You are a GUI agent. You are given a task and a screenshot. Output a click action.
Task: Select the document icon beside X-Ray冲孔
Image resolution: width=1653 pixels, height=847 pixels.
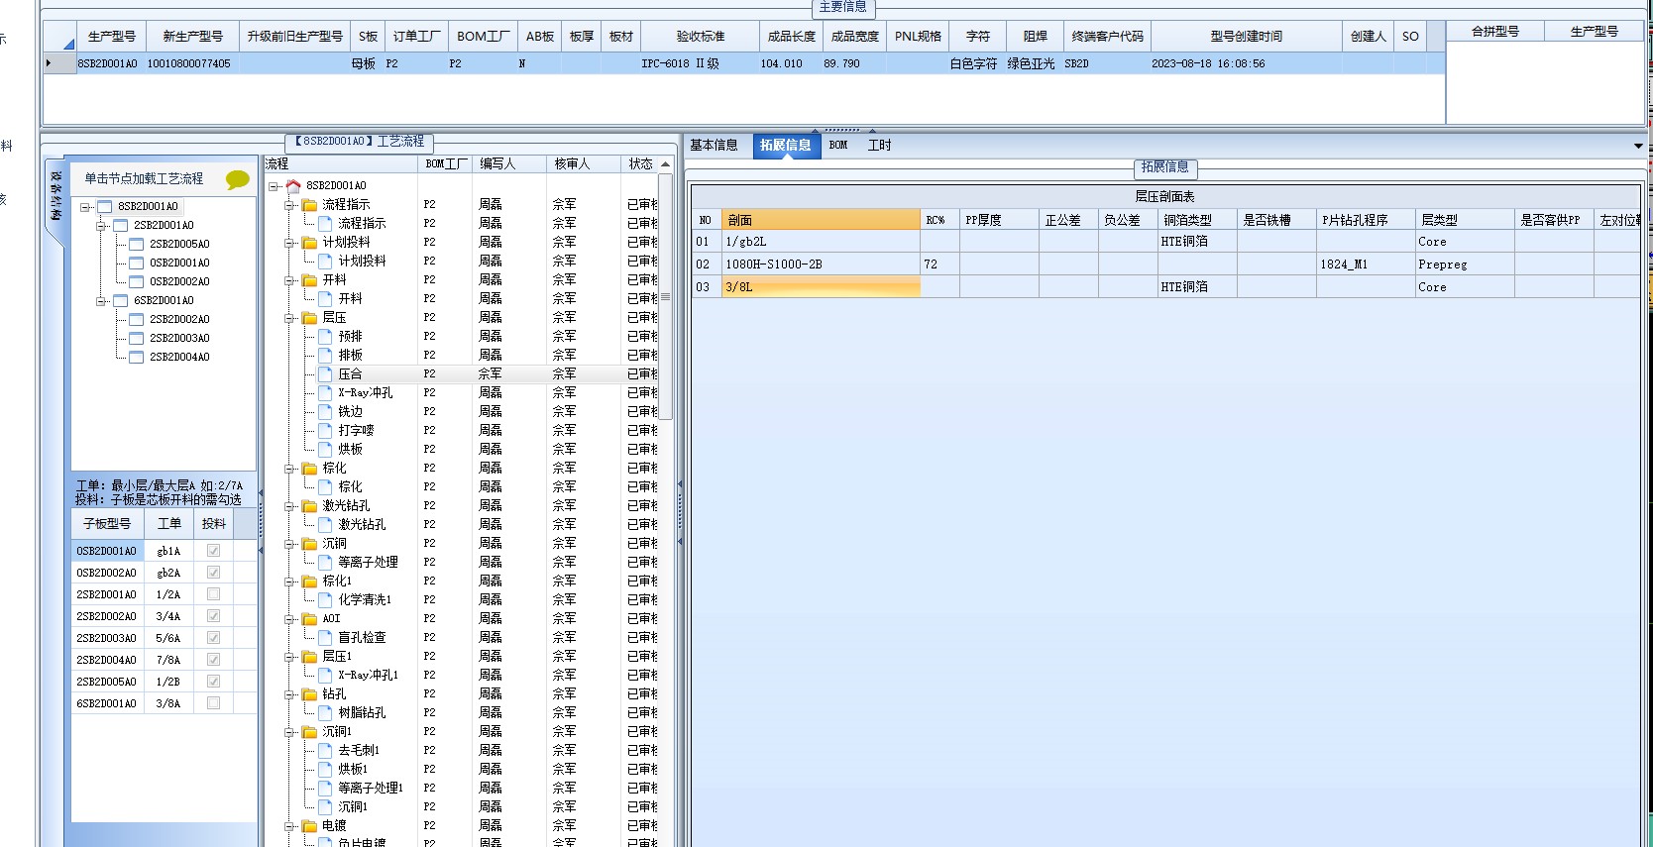[325, 392]
